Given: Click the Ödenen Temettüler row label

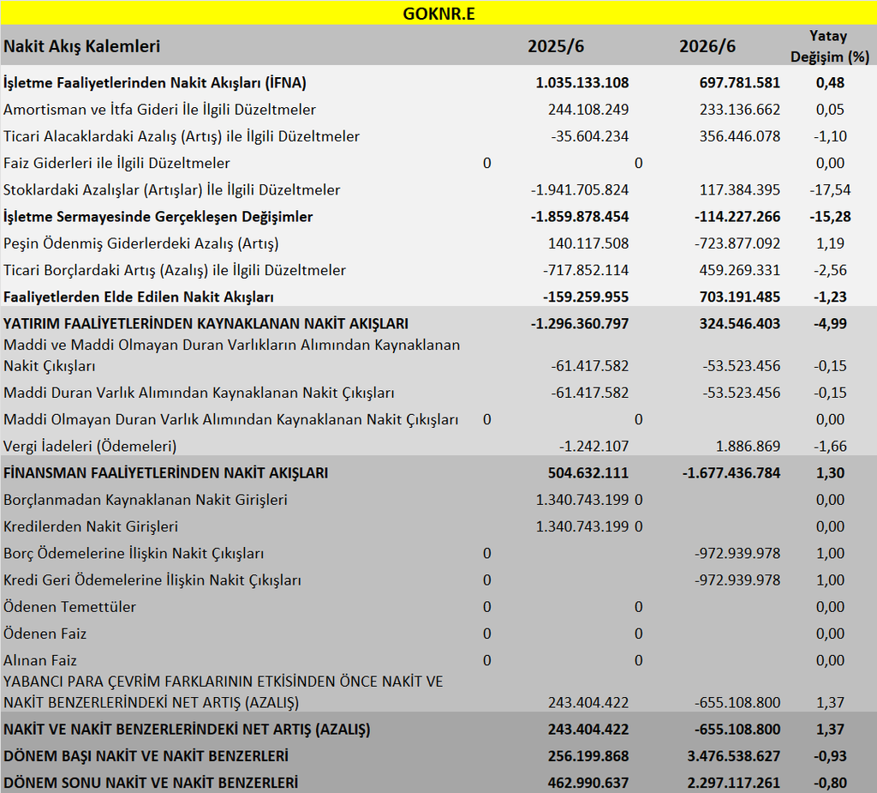Looking at the screenshot, I should [x=69, y=607].
